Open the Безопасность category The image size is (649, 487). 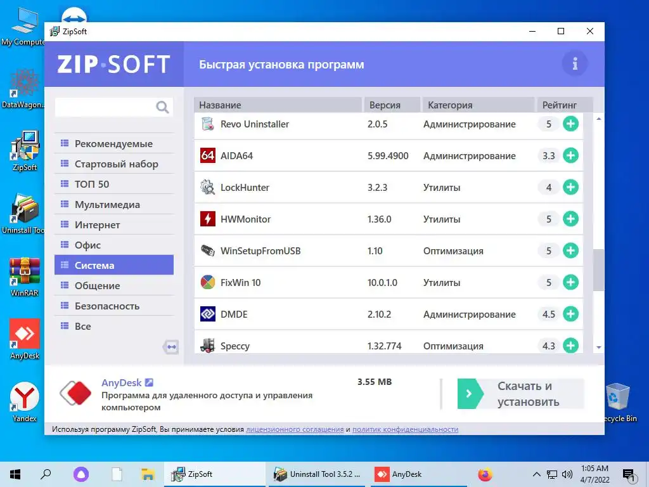(114, 306)
